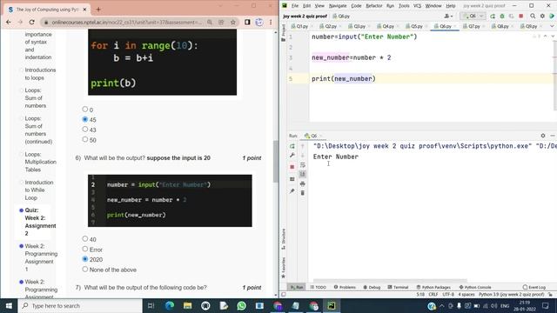Image resolution: width=557 pixels, height=313 pixels.
Task: Bookmark this page with star icon
Action: [233, 22]
